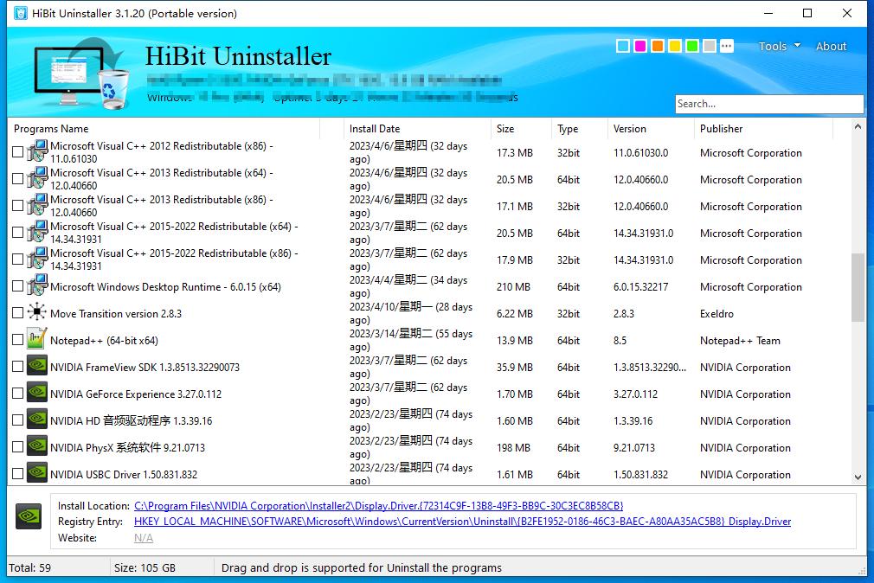The height and width of the screenshot is (583, 874).
Task: Click the Move Transition program icon
Action: click(36, 313)
